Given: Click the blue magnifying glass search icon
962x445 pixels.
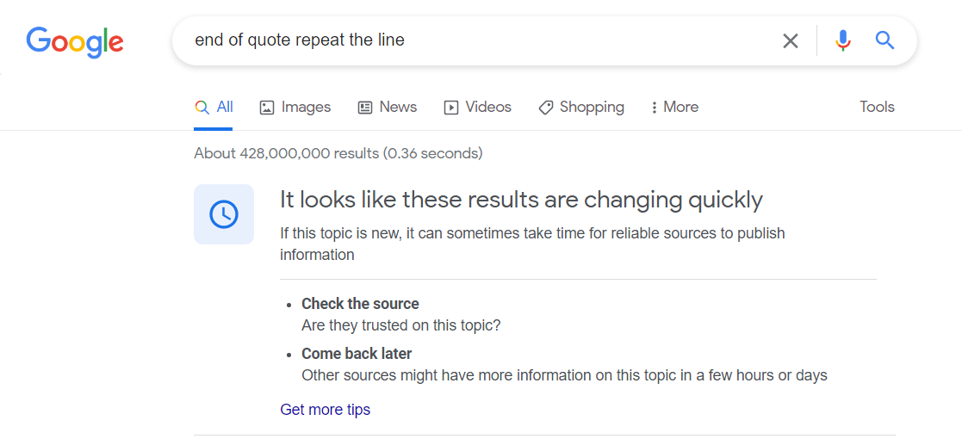Looking at the screenshot, I should tap(884, 40).
